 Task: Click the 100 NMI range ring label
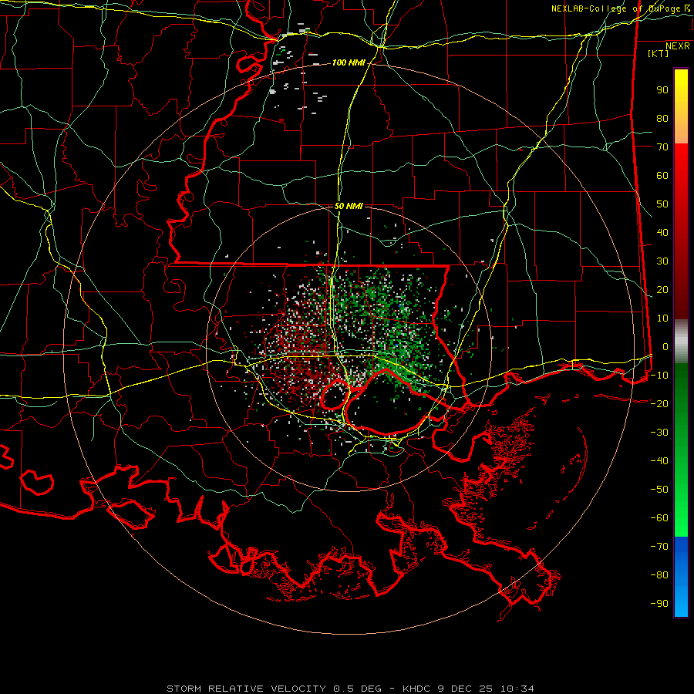click(x=349, y=63)
